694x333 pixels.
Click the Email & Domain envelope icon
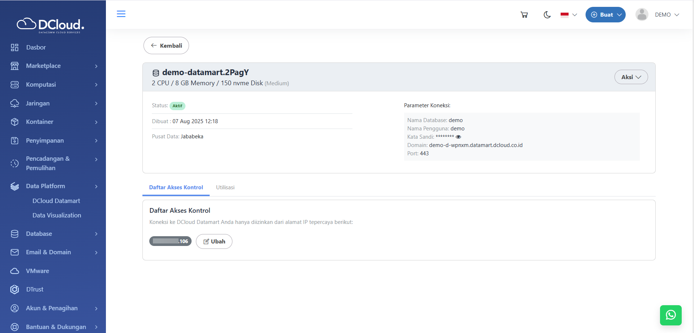14,252
